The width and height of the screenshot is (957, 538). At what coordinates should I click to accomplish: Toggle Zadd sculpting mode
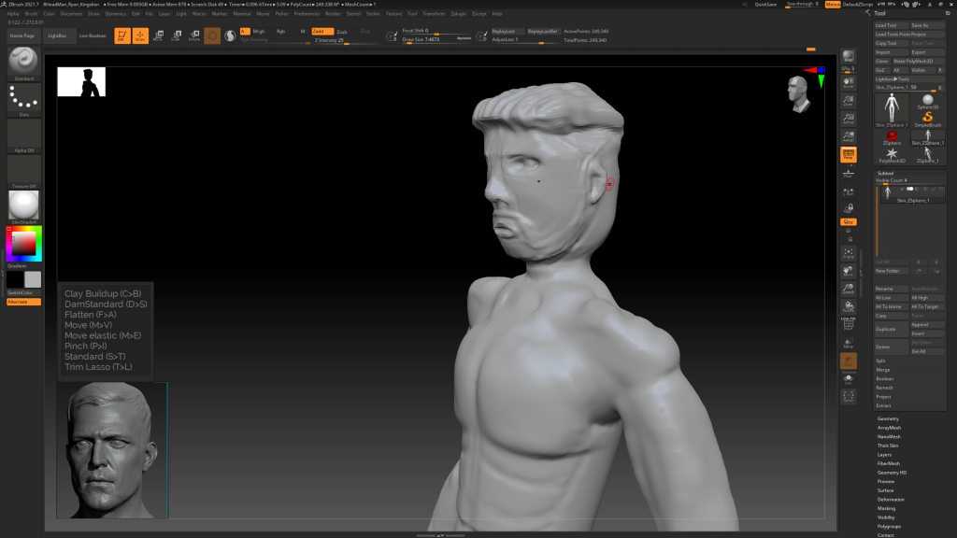321,31
